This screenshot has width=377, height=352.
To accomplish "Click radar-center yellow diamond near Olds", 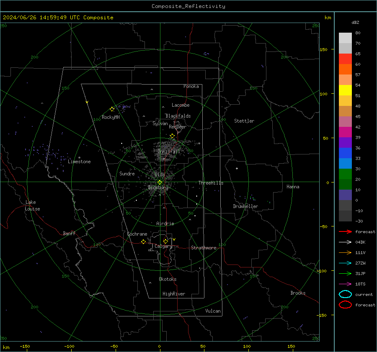I will click(160, 182).
